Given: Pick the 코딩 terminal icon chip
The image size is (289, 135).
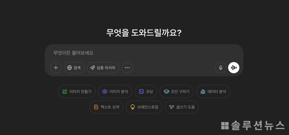Looking at the screenshot, I should (141, 91).
